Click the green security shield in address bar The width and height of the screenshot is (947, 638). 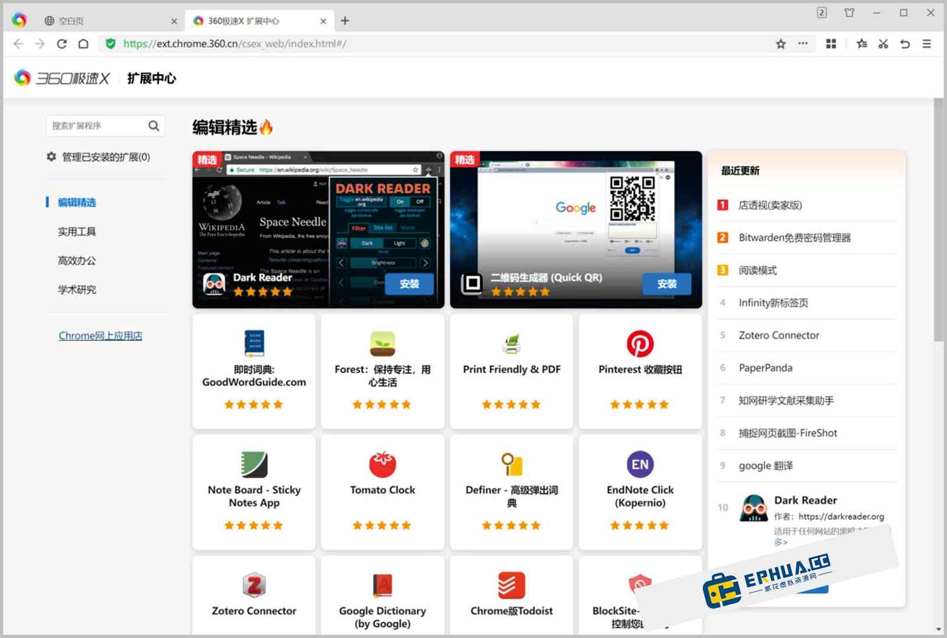[x=110, y=44]
